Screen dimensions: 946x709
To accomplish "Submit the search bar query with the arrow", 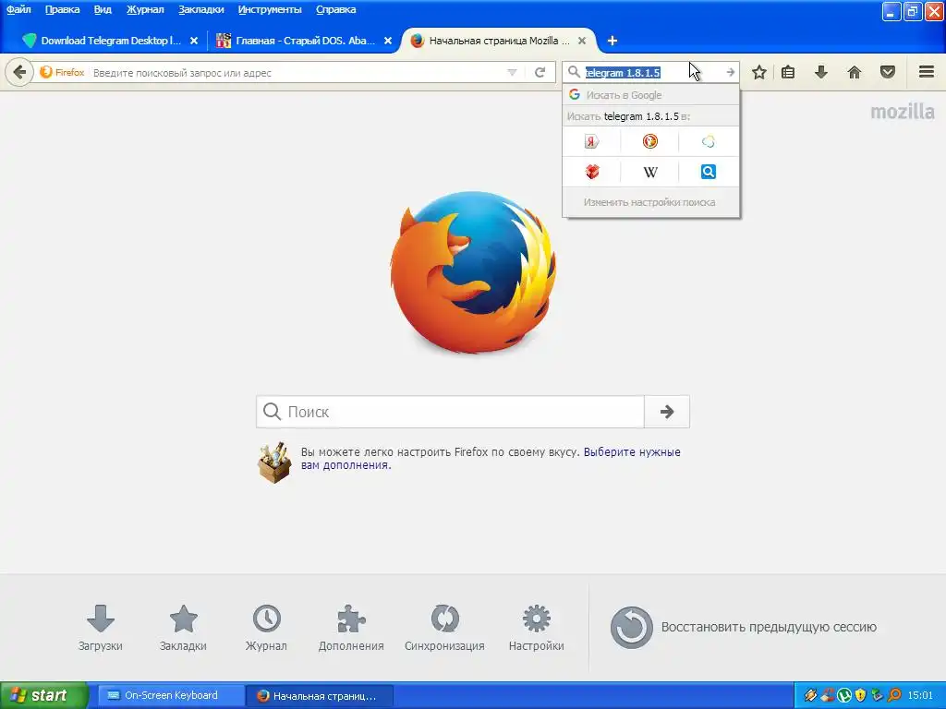I will click(730, 72).
